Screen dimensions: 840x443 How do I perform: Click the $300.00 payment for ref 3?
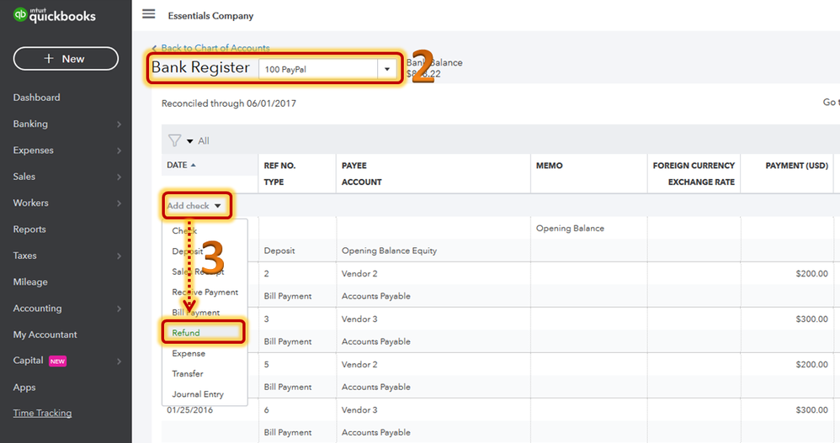[812, 319]
